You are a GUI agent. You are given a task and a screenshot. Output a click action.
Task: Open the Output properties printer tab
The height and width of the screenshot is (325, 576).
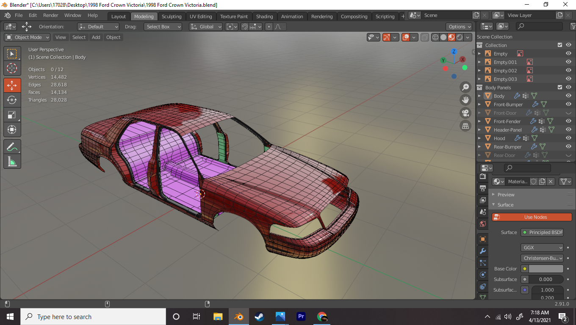click(x=482, y=188)
